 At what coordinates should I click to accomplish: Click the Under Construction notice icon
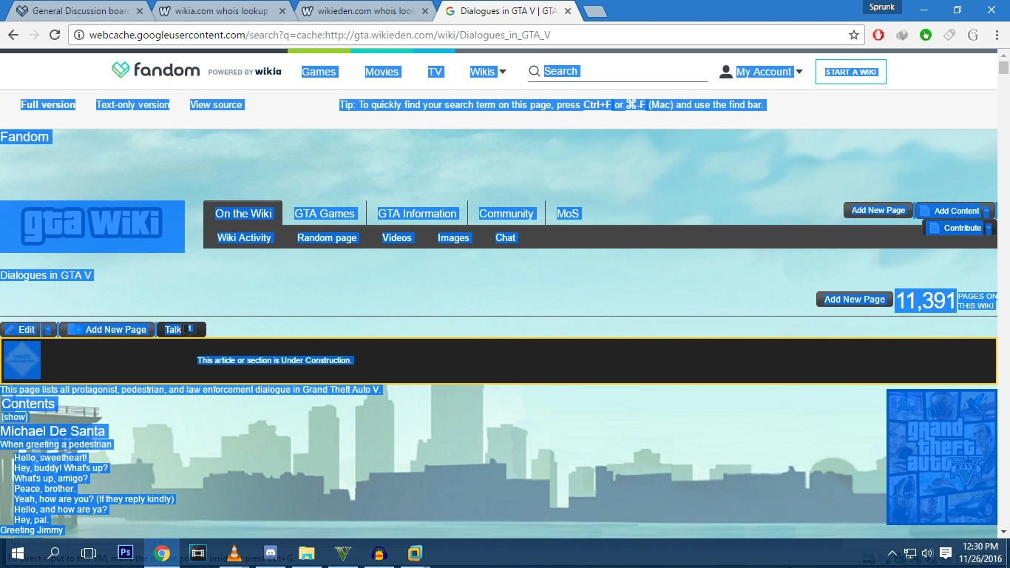tap(22, 360)
